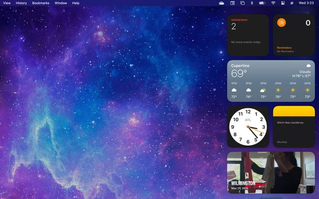319x199 pixels.
Task: Open the Bluetooth status menu
Action: point(252,3)
